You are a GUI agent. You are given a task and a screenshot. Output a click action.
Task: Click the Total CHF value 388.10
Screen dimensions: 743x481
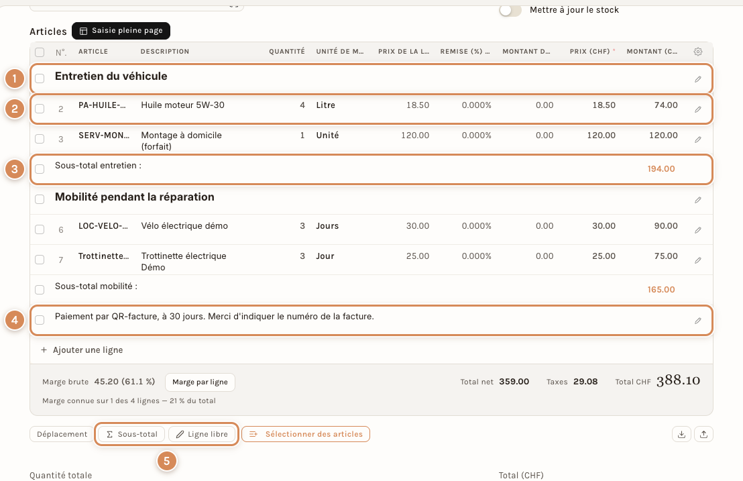[678, 380]
